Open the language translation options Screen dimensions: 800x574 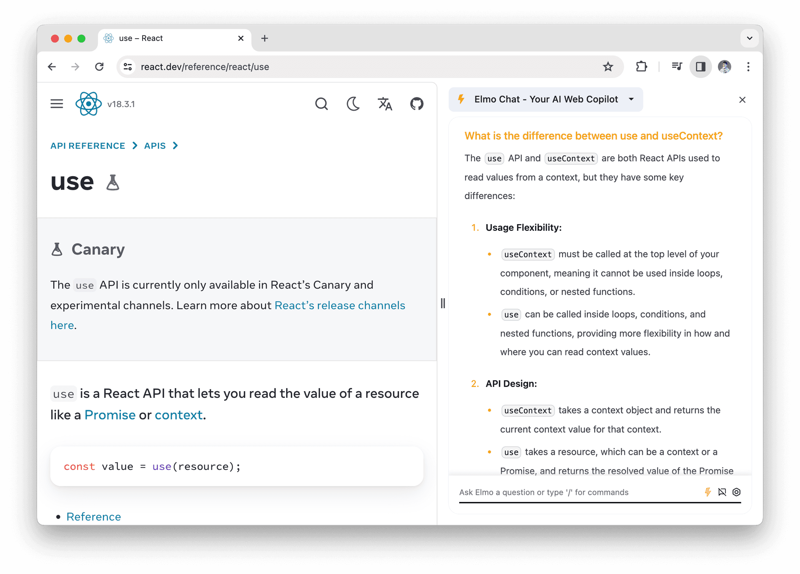[385, 104]
